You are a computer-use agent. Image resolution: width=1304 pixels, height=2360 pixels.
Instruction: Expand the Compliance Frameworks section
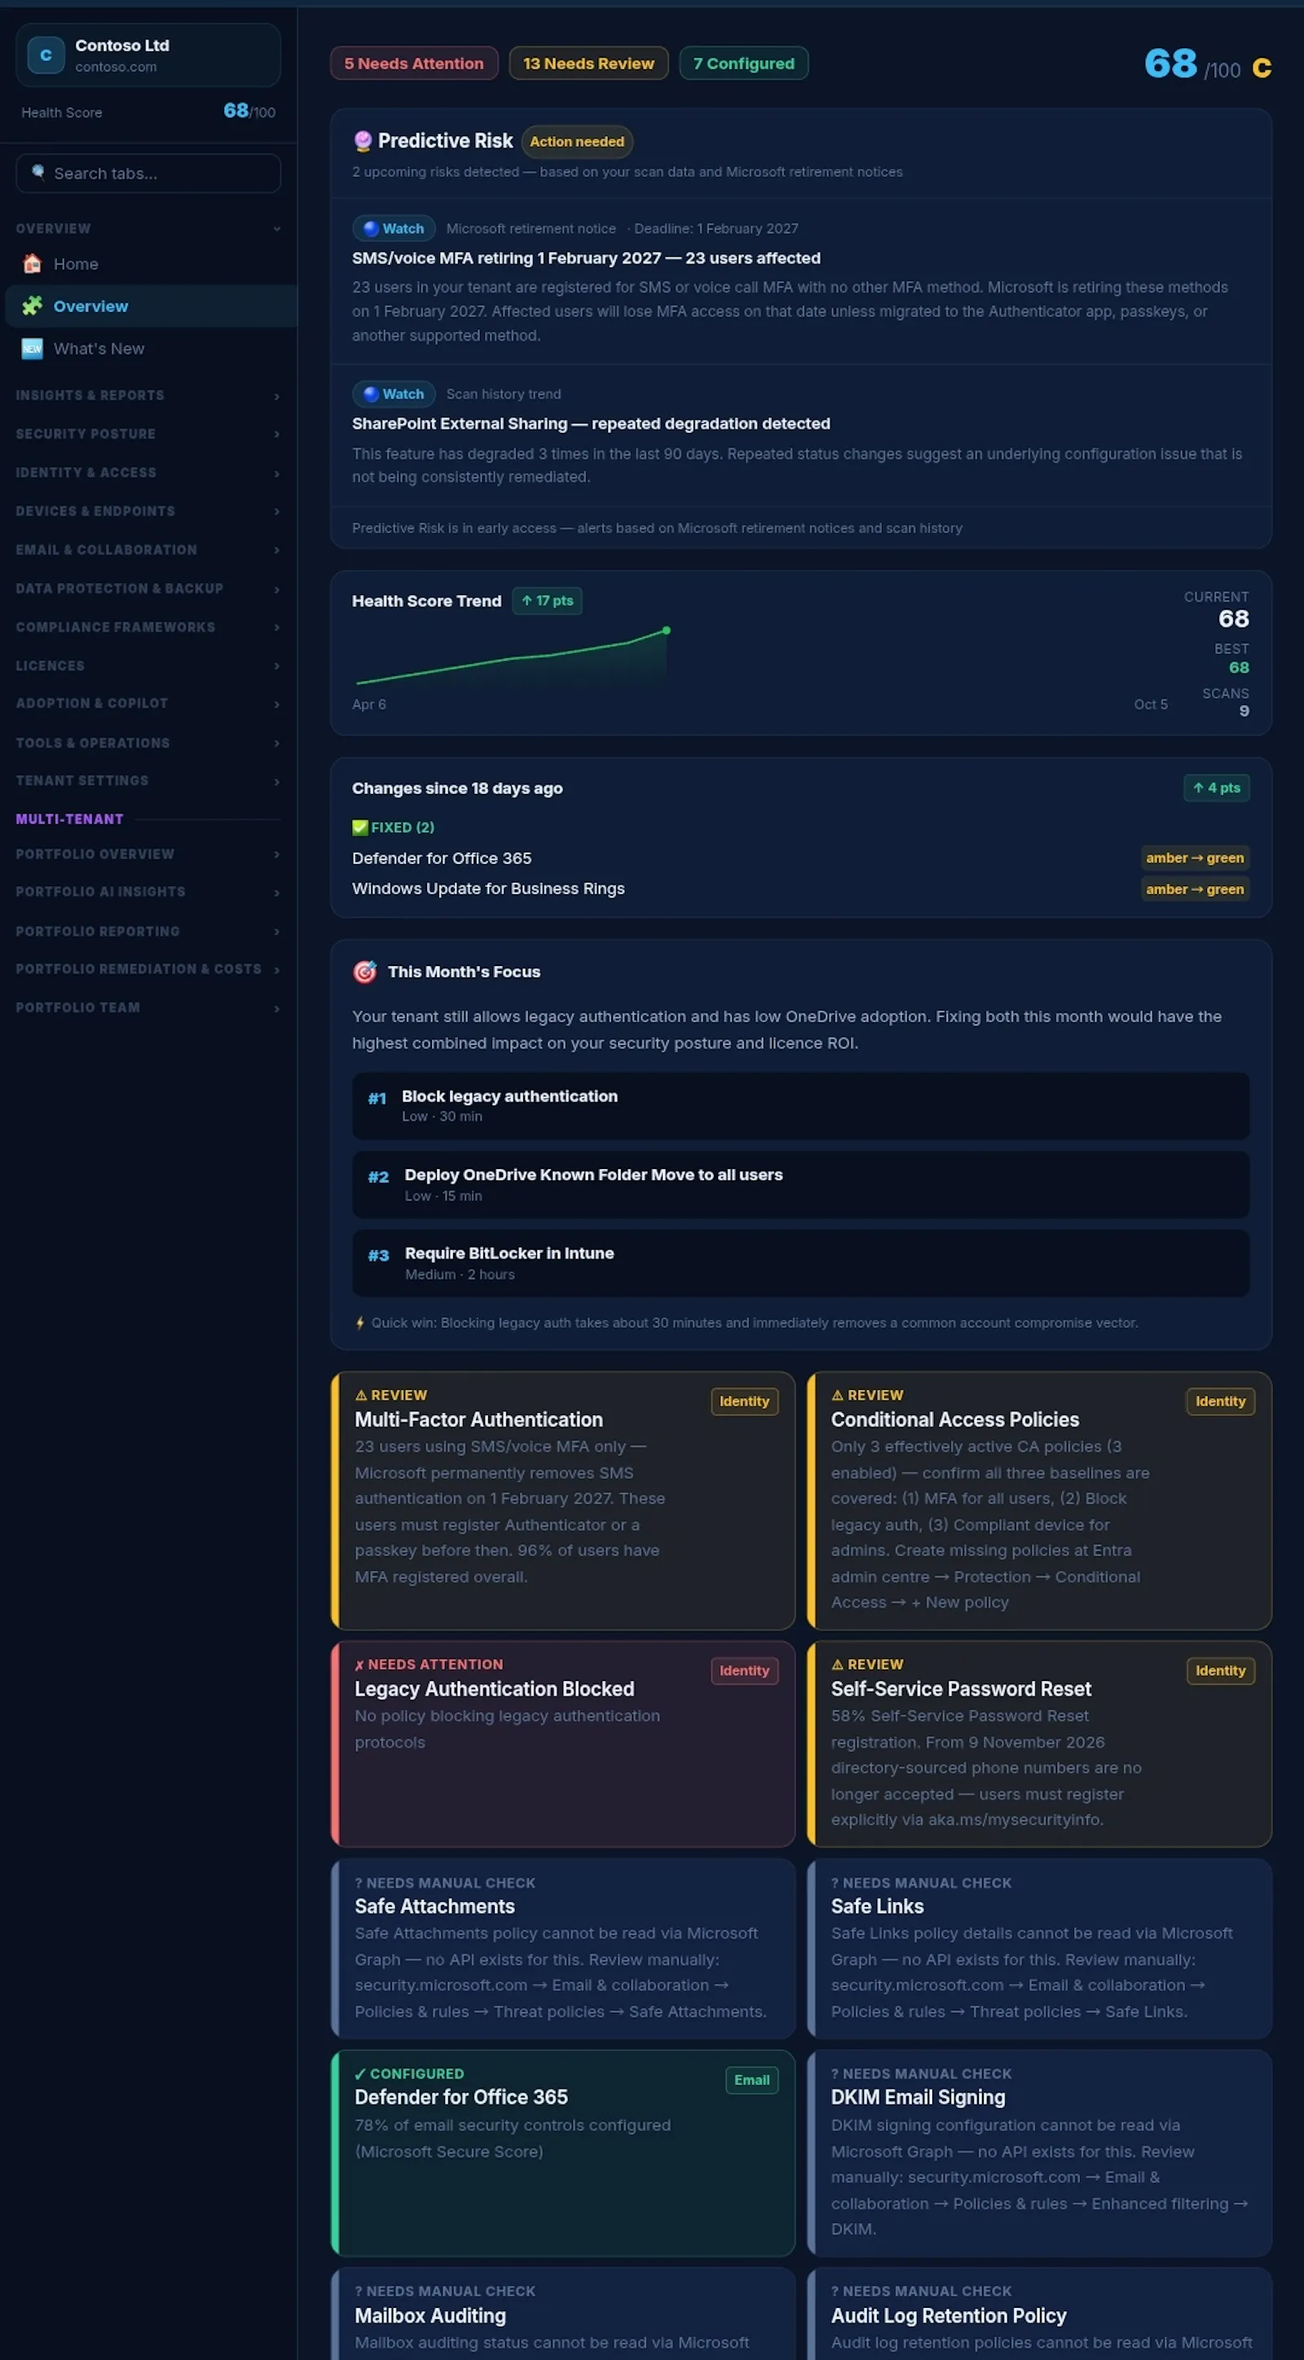[x=148, y=627]
